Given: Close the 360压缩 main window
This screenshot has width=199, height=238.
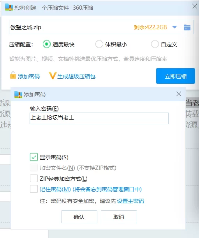Looking at the screenshot, I should pos(194,6).
